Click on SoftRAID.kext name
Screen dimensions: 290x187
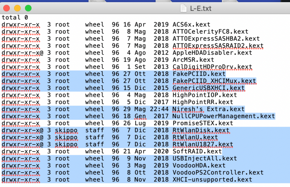(197, 151)
